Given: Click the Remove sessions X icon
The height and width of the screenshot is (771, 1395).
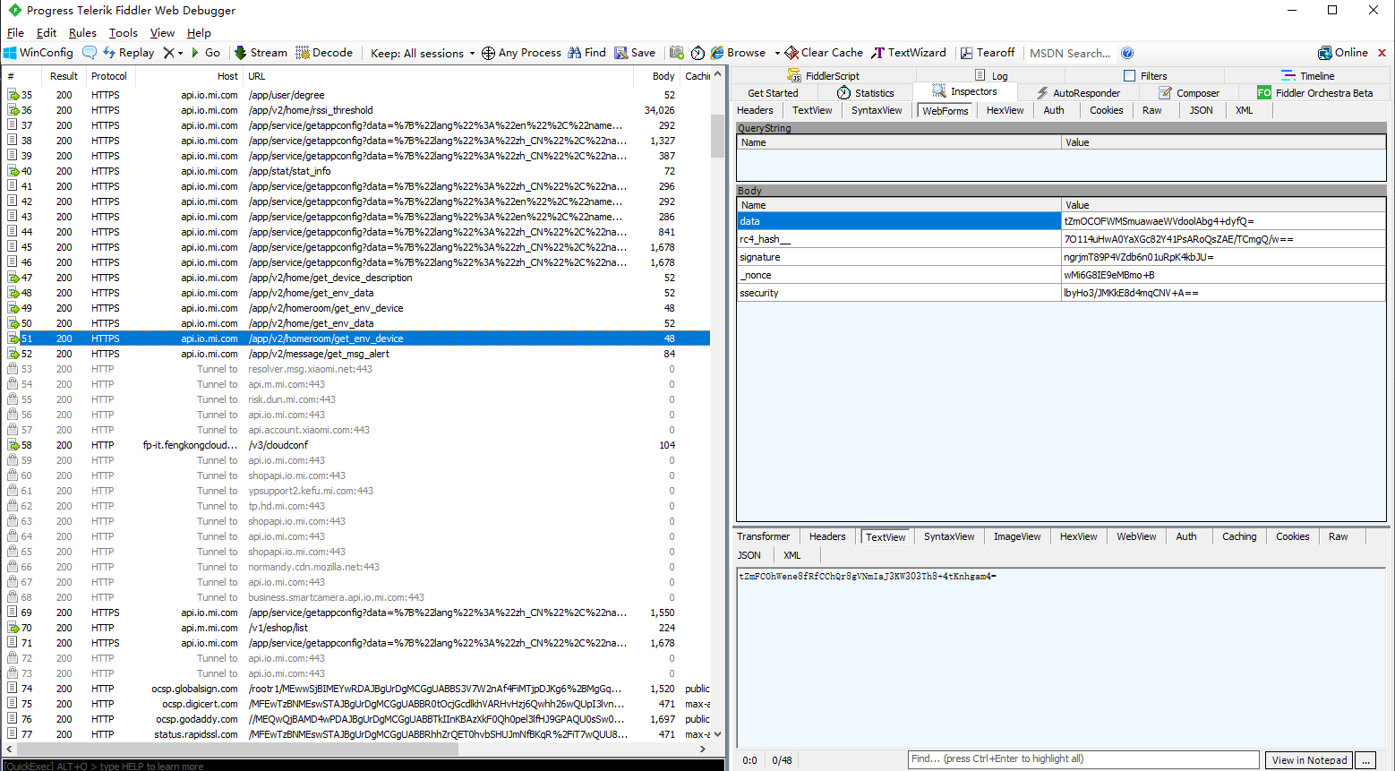Looking at the screenshot, I should (x=168, y=53).
